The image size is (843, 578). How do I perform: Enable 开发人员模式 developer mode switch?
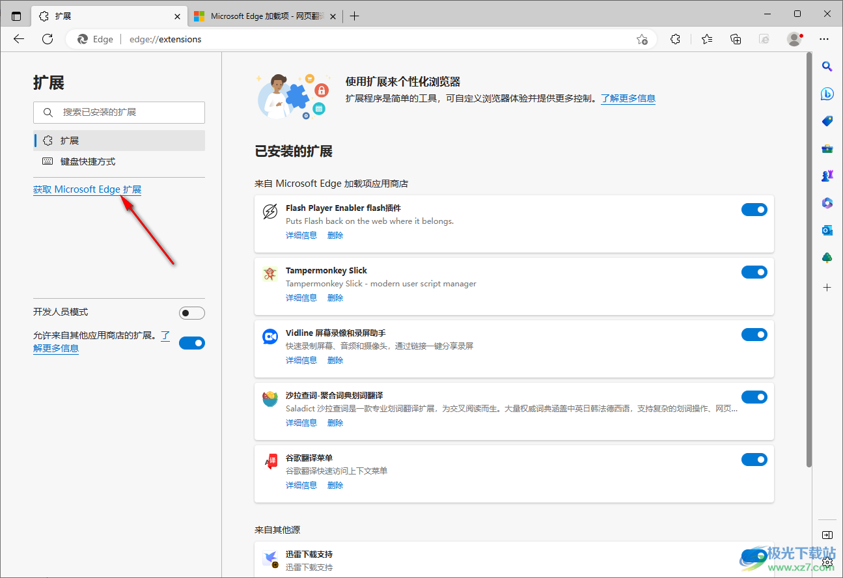pyautogui.click(x=192, y=313)
